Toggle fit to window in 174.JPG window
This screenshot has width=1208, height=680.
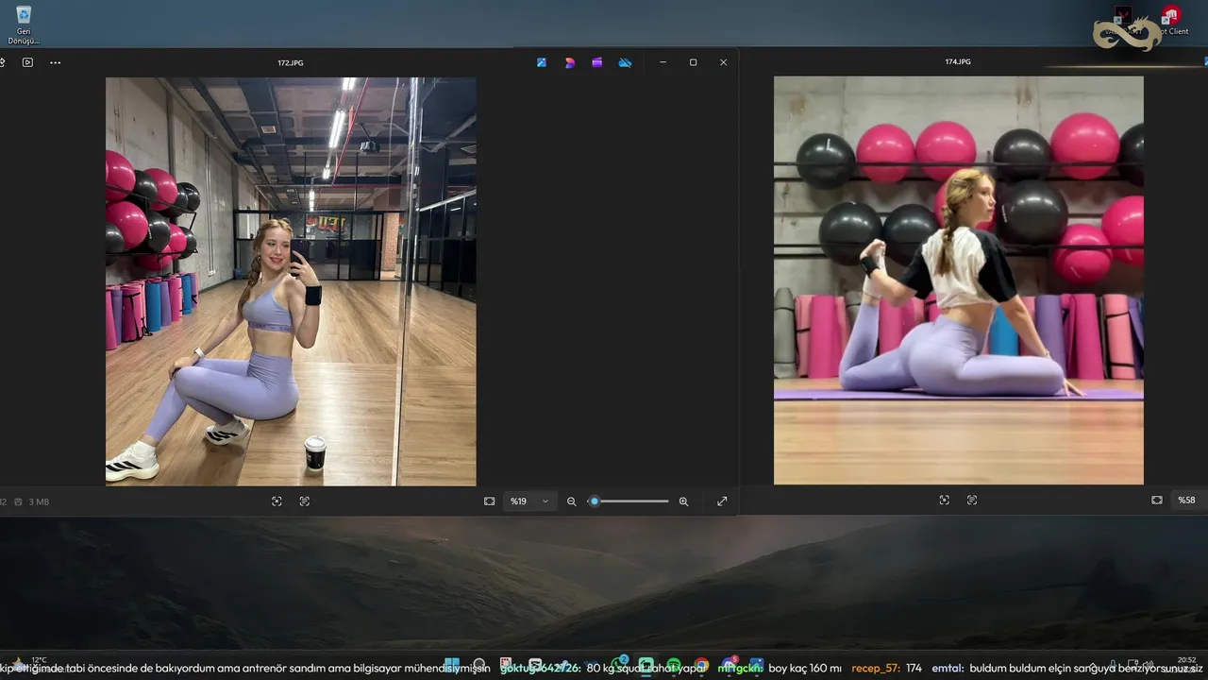pyautogui.click(x=1157, y=500)
